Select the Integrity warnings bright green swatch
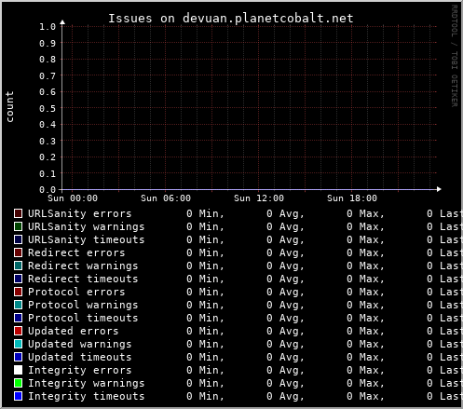 point(18,383)
